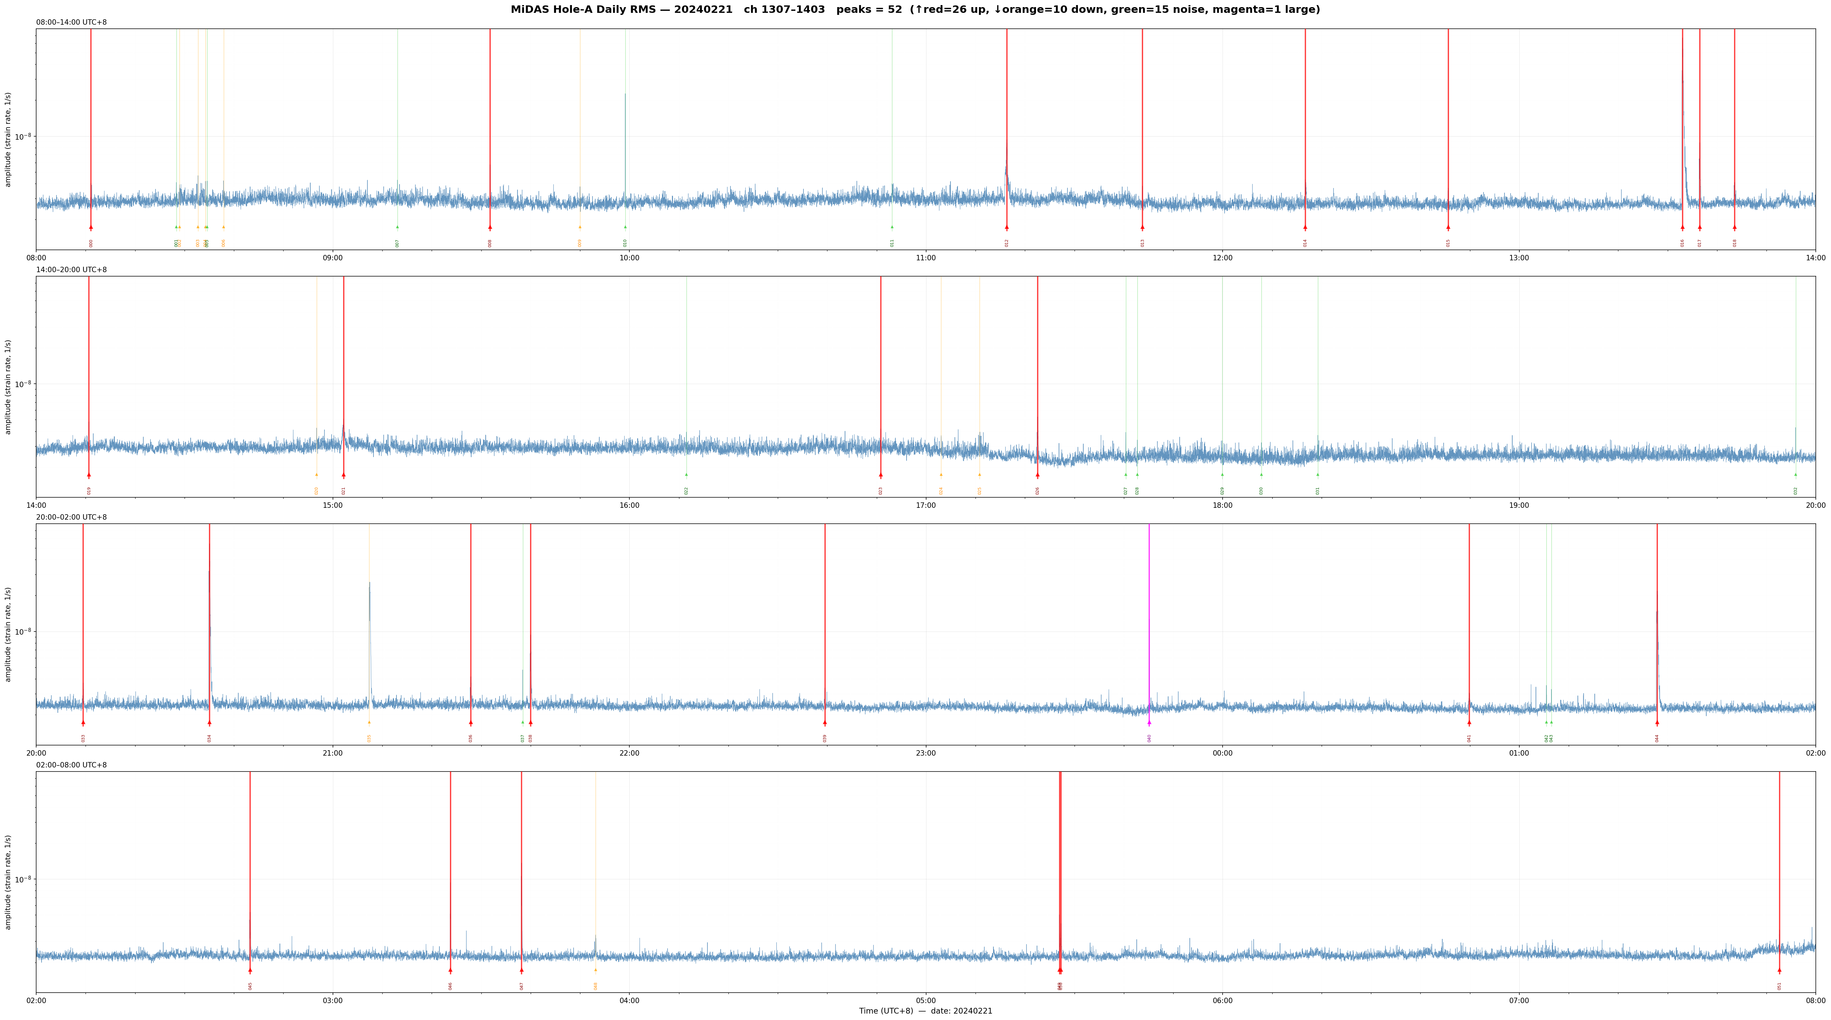This screenshot has height=1020, width=1831.
Task: Click the 16:00 time tick label
Action: [x=629, y=505]
